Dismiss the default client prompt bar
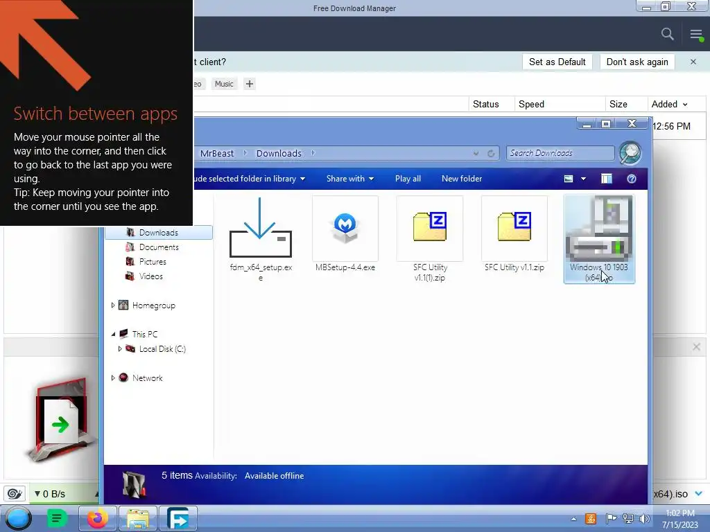This screenshot has height=532, width=710. 693,62
